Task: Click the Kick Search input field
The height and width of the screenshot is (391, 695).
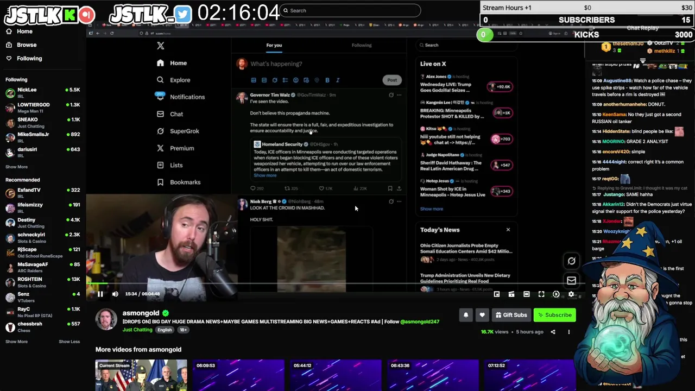Action: [x=350, y=10]
